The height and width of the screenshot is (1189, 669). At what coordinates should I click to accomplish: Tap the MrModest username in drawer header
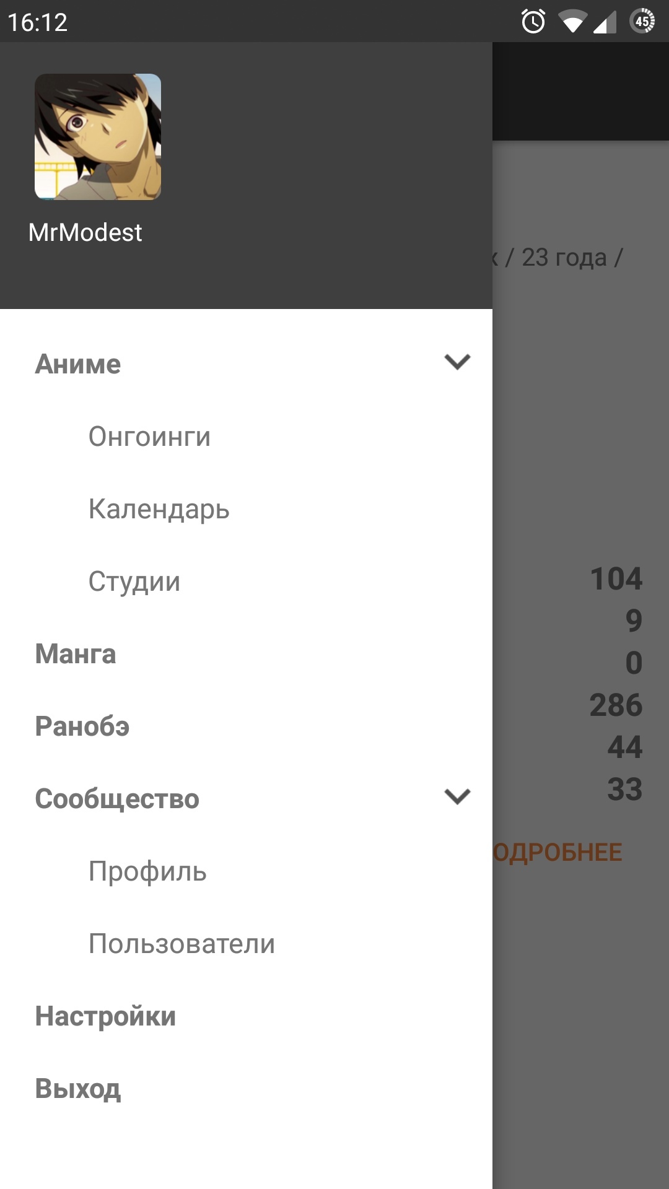tap(85, 233)
